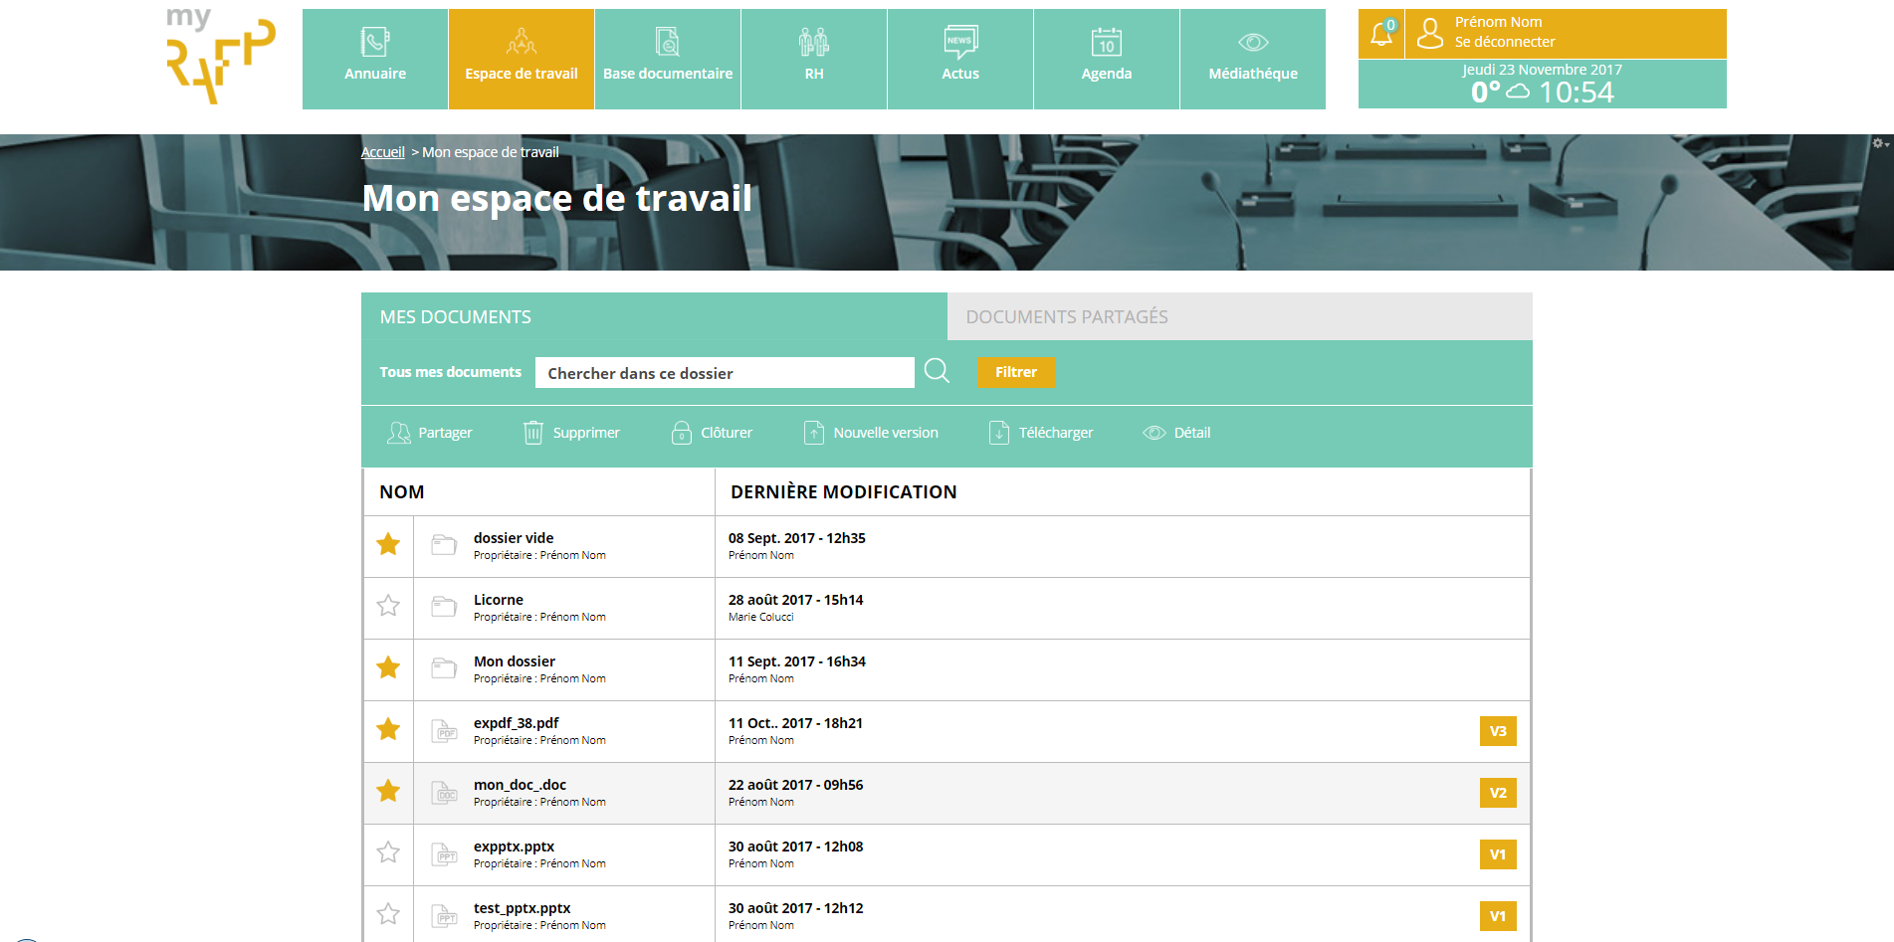Click V3 version badge of expdf_38.pdf
This screenshot has height=942, width=1894.
point(1498,731)
